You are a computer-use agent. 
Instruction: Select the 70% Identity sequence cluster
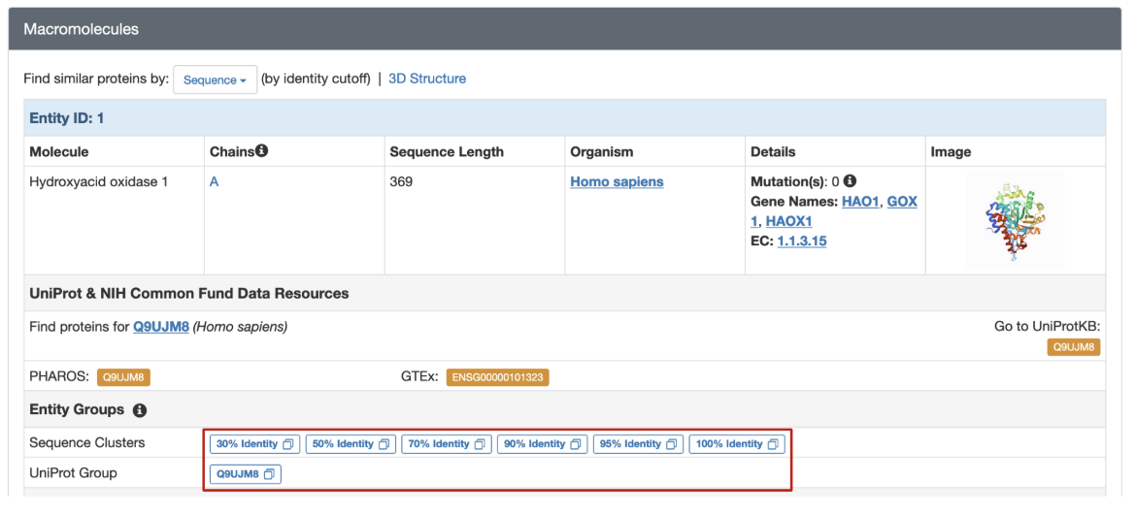pyautogui.click(x=447, y=444)
